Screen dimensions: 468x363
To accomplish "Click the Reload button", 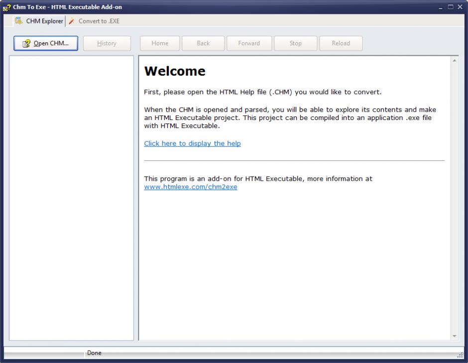I will click(341, 43).
